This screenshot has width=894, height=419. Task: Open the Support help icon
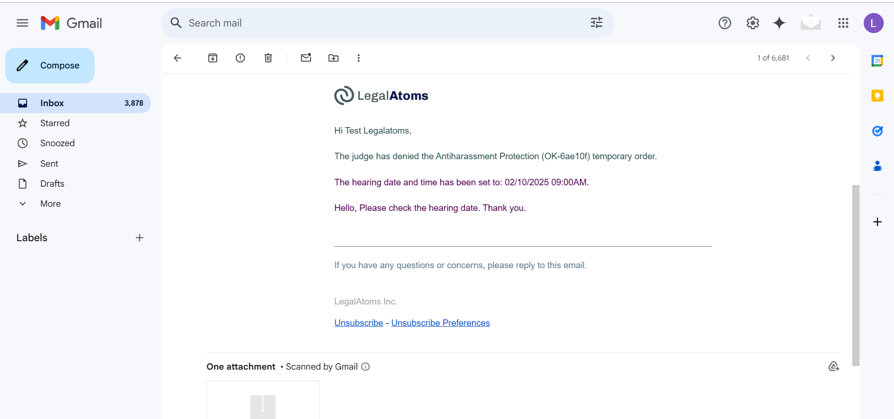tap(725, 23)
